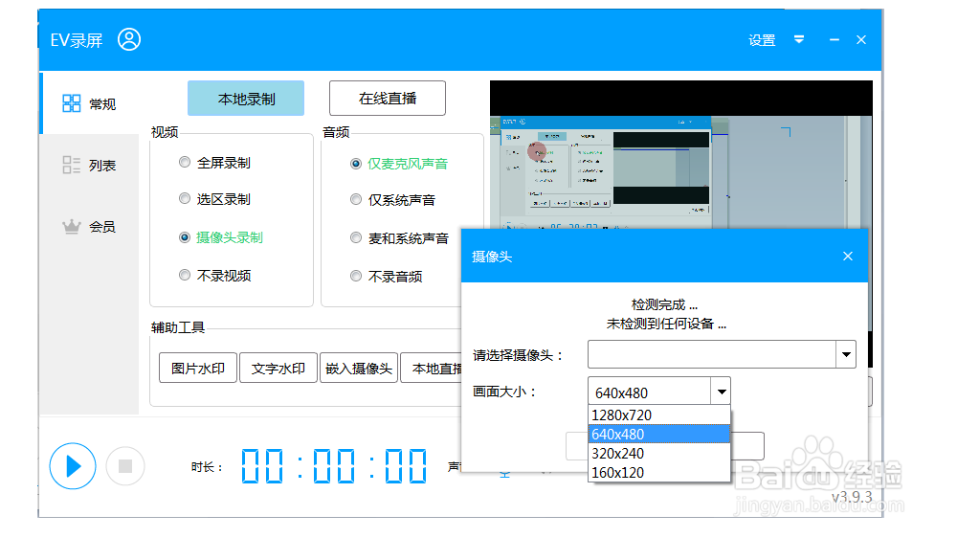Open the 会员 membership tab
The height and width of the screenshot is (538, 957).
tap(89, 227)
